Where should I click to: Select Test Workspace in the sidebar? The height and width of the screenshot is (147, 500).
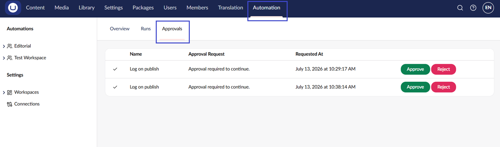(30, 58)
